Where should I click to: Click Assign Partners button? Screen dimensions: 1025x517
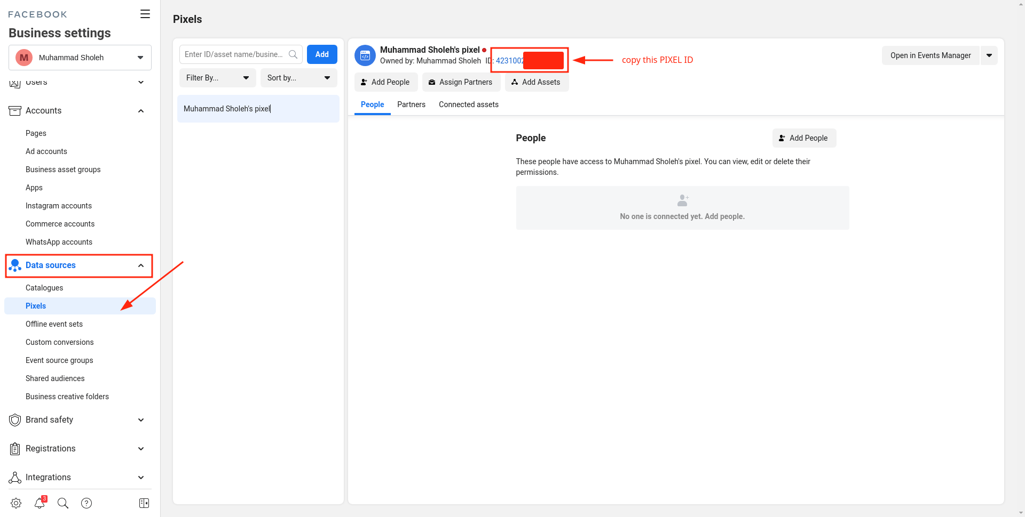tap(461, 82)
